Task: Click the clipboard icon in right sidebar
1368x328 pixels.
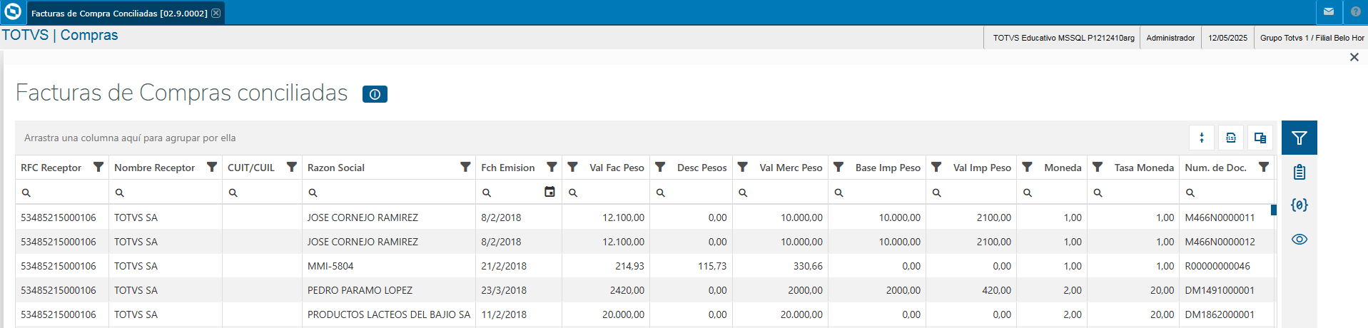Action: pyautogui.click(x=1299, y=172)
